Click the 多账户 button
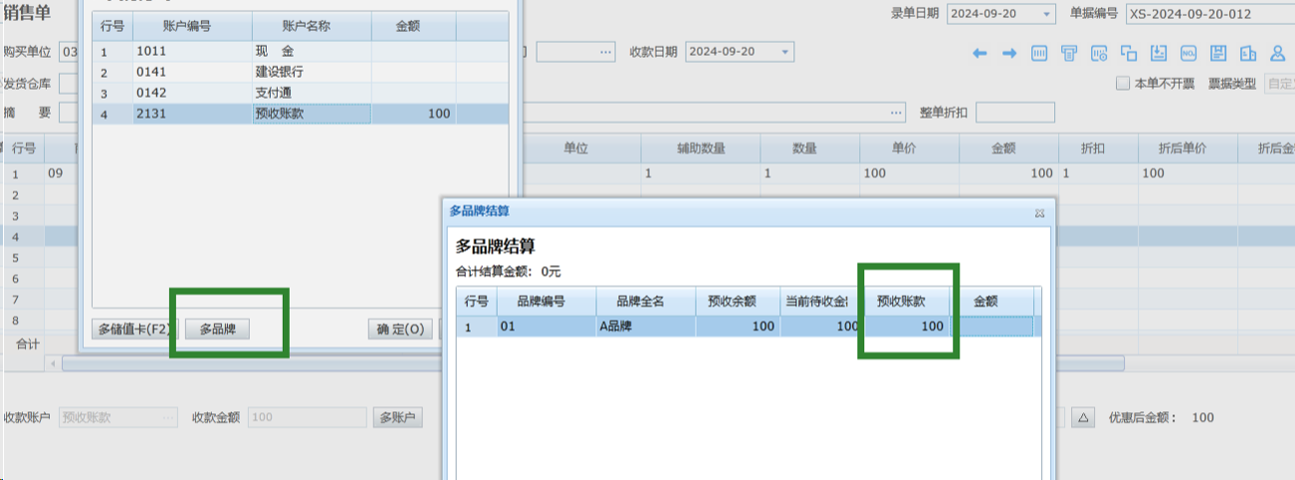Viewport: 1295px width, 480px height. (398, 417)
